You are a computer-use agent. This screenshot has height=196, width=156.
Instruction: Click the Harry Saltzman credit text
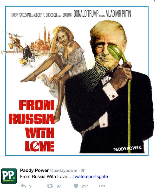(x=21, y=15)
